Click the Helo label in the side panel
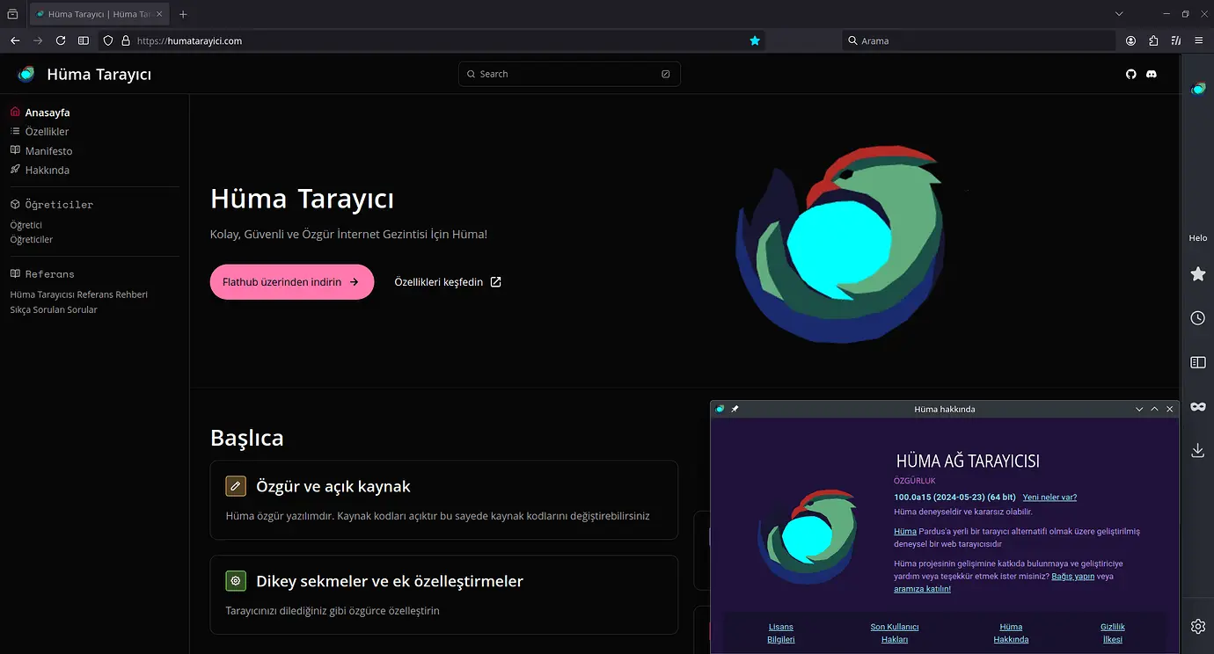Image resolution: width=1214 pixels, height=654 pixels. point(1198,238)
